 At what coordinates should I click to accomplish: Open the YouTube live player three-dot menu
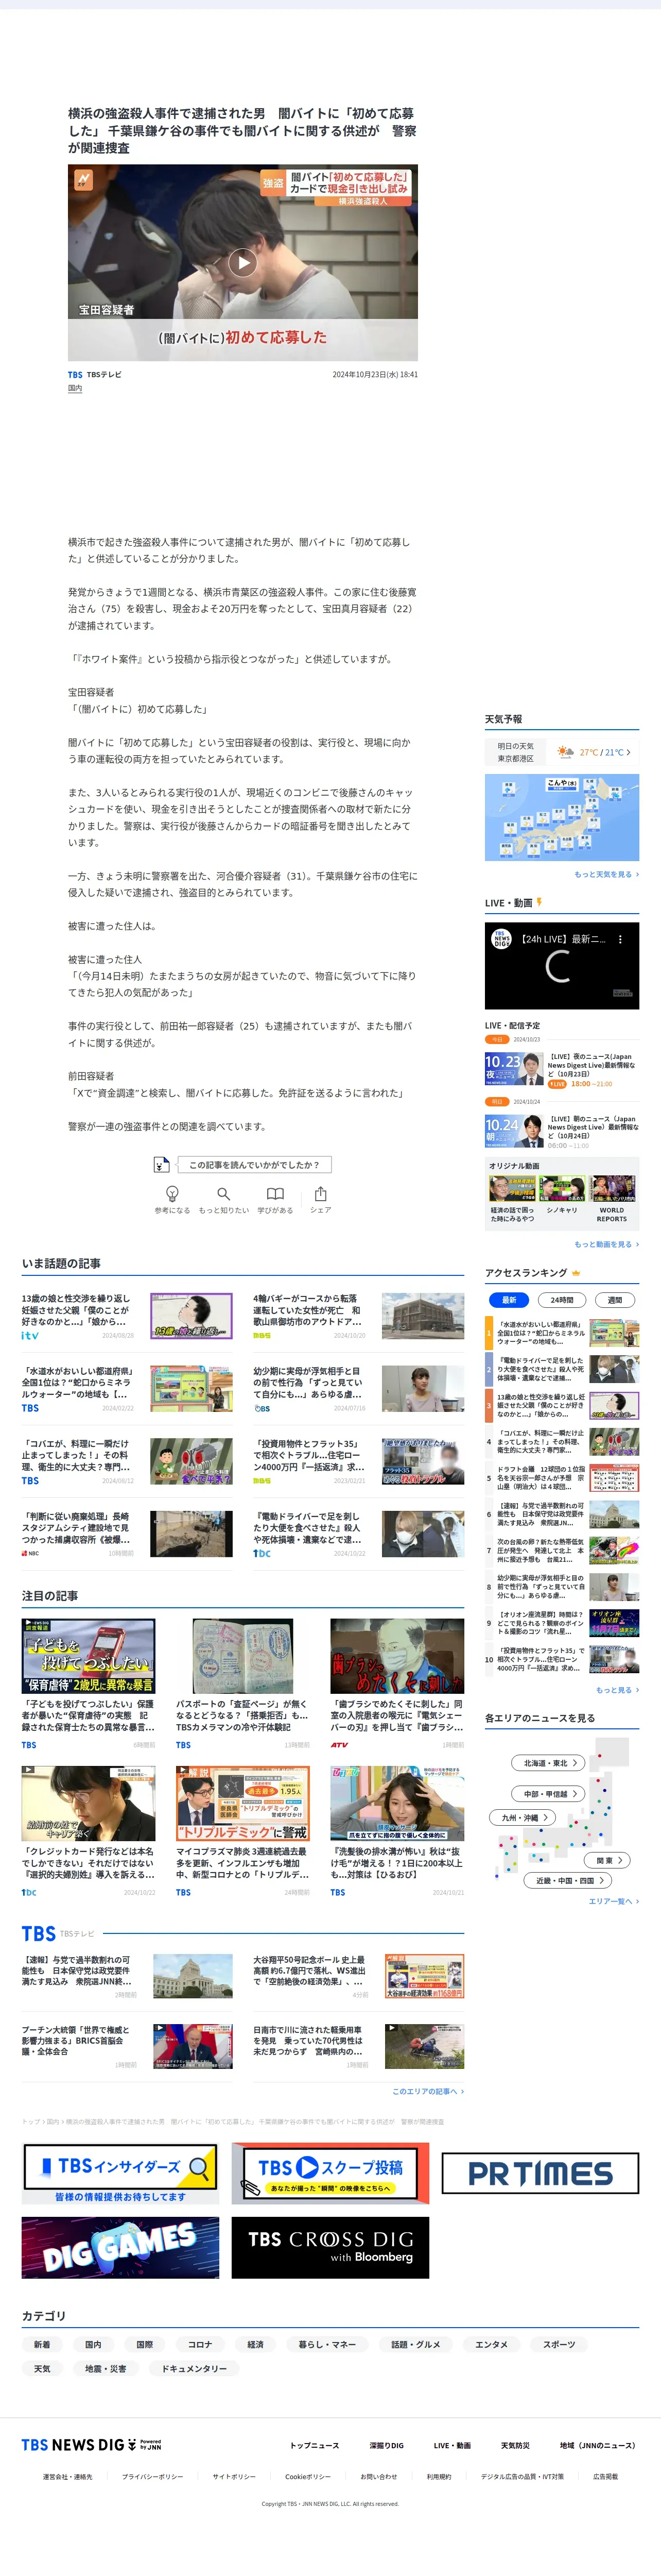pyautogui.click(x=620, y=939)
